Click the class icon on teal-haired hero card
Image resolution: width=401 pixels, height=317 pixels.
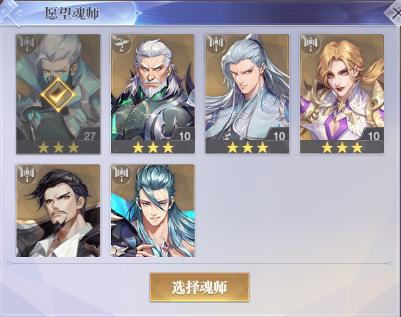coord(121,173)
